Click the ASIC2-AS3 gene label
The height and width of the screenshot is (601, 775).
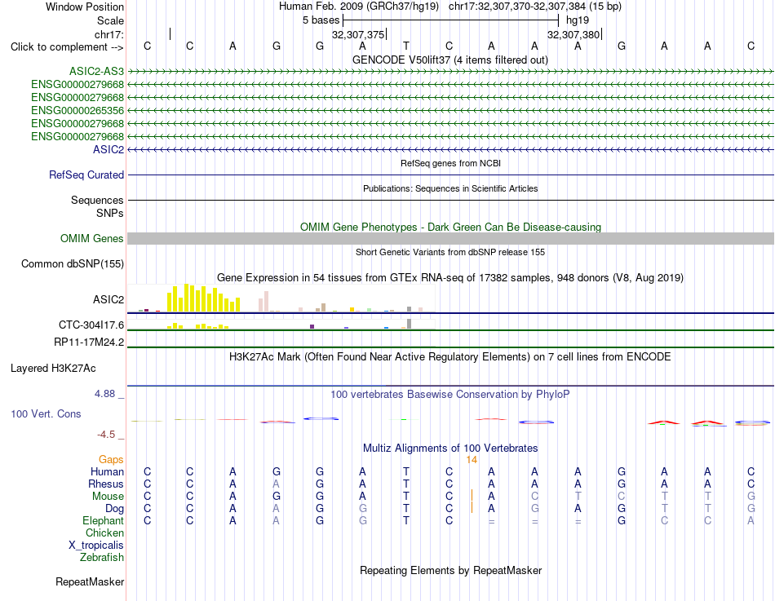point(96,71)
